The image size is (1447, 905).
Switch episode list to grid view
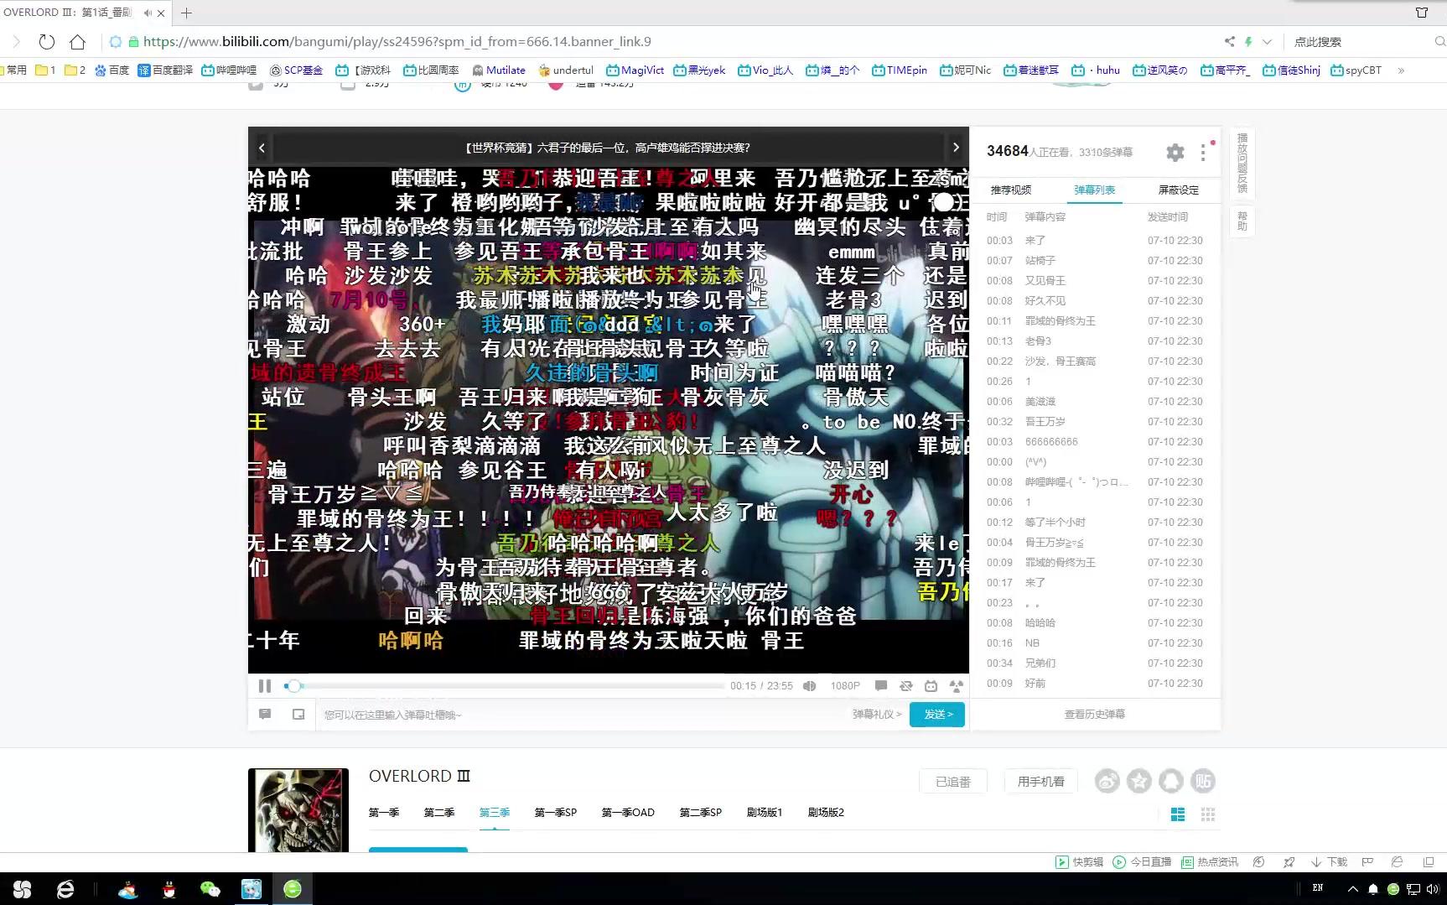pyautogui.click(x=1208, y=814)
